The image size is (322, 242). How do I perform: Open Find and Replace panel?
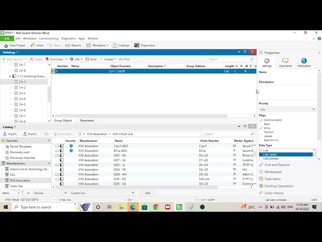pos(274,165)
